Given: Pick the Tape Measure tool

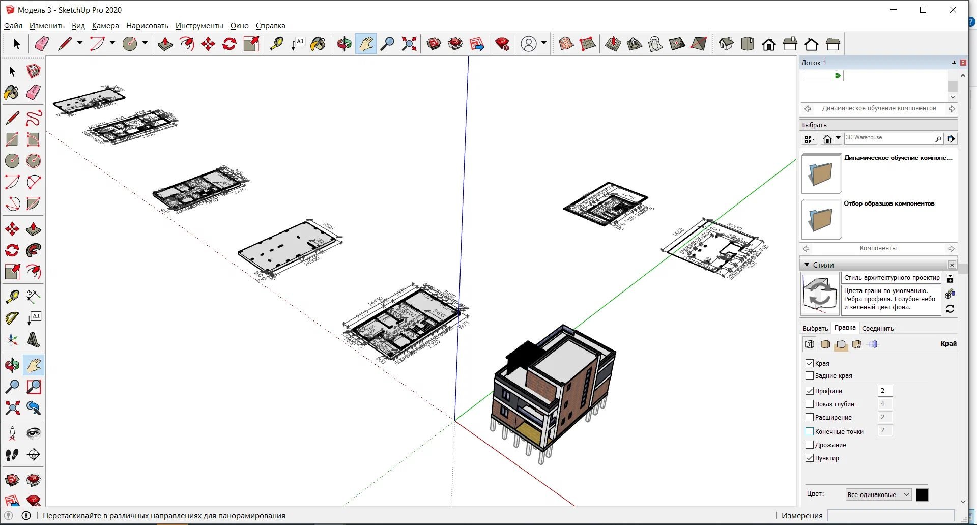Looking at the screenshot, I should point(277,44).
